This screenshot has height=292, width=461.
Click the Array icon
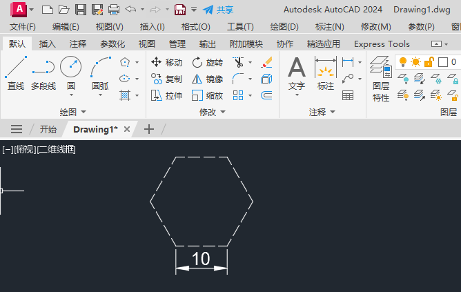pos(238,95)
